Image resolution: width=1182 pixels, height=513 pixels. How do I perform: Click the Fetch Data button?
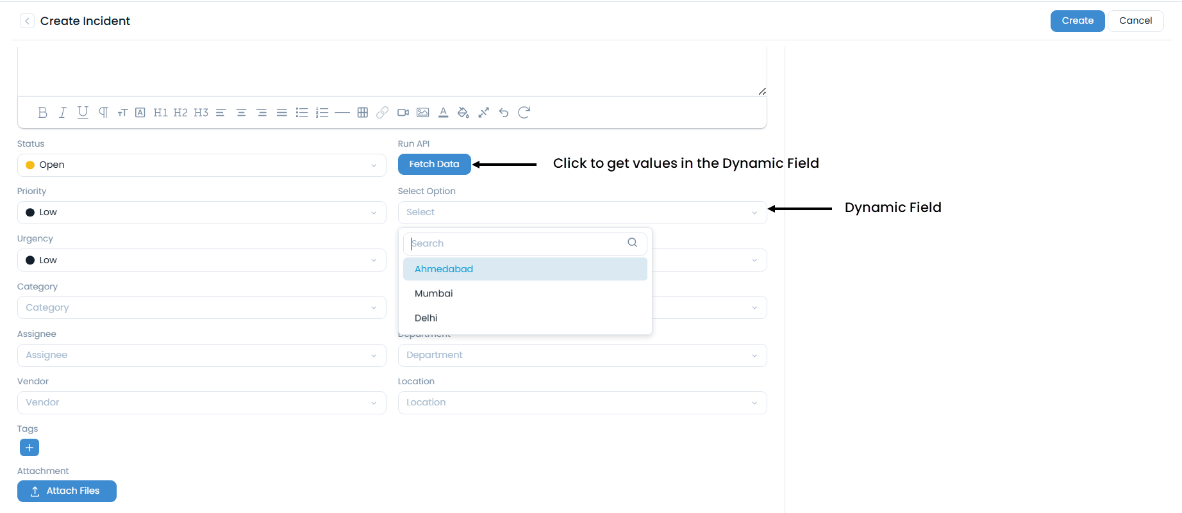tap(434, 164)
